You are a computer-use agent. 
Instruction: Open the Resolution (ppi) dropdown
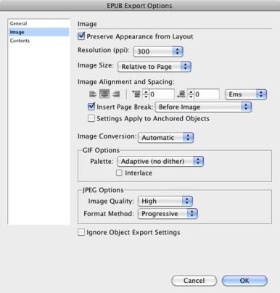pos(158,51)
